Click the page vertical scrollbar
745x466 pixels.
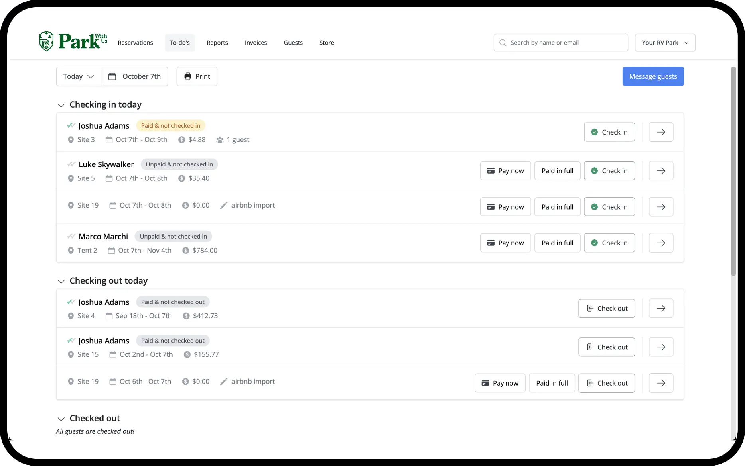click(x=733, y=171)
